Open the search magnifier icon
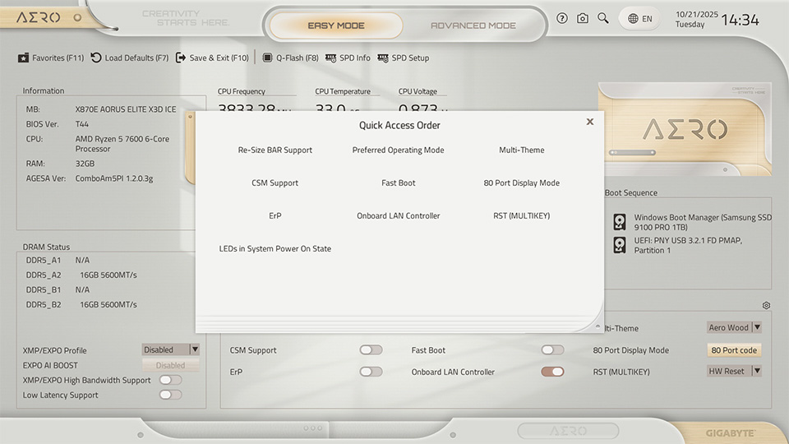Image resolution: width=789 pixels, height=444 pixels. [603, 18]
